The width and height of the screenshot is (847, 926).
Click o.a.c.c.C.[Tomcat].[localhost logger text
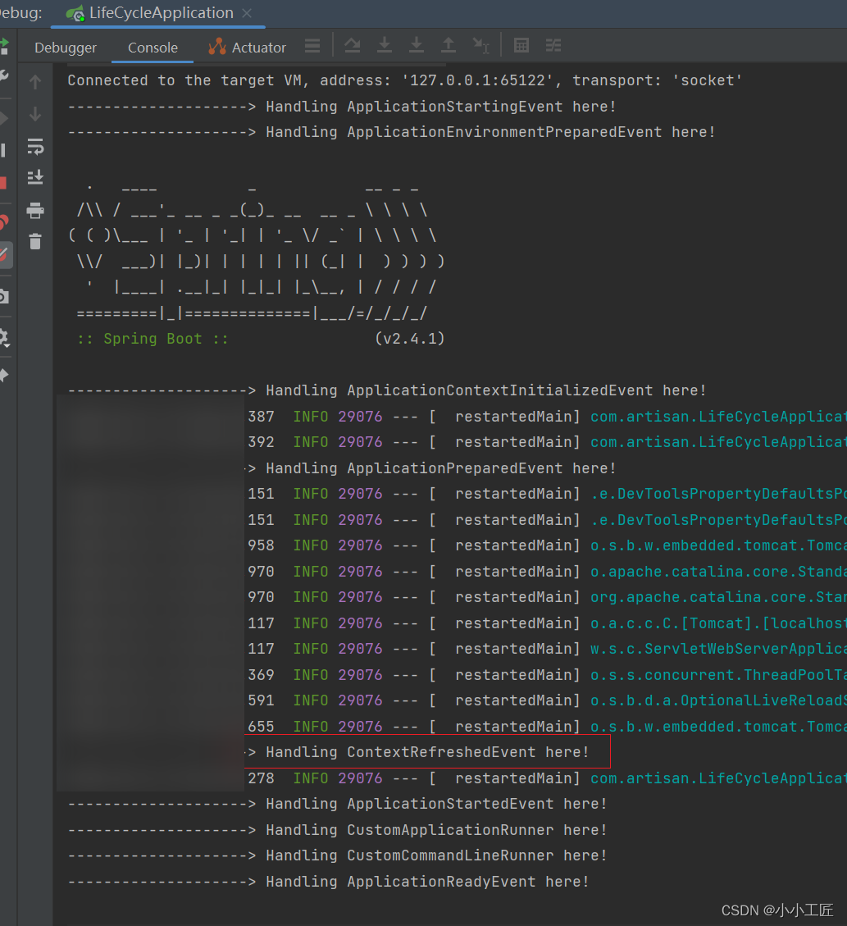coord(718,623)
